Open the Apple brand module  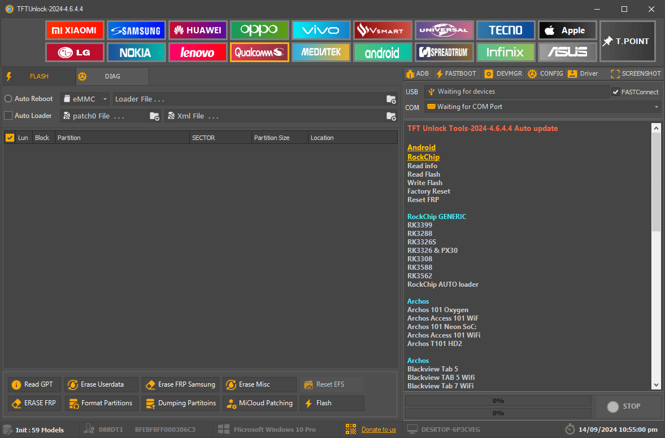tap(567, 30)
